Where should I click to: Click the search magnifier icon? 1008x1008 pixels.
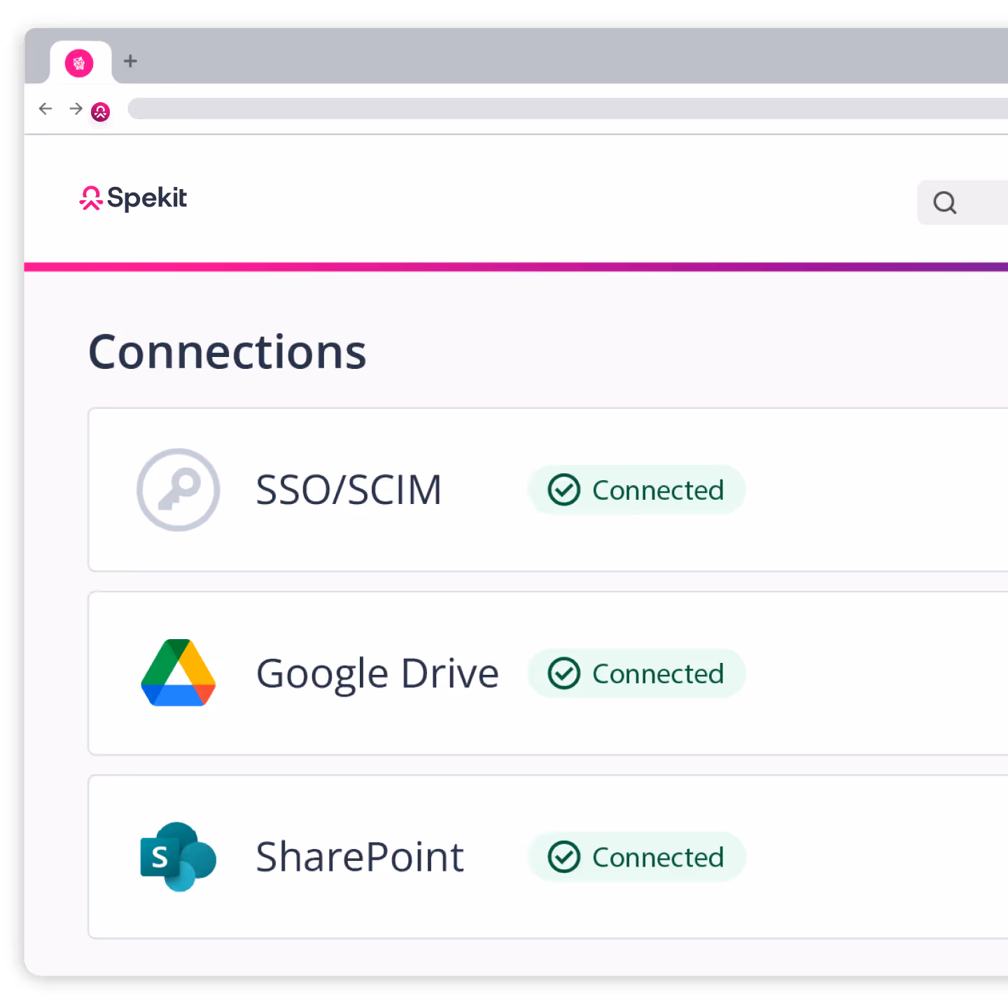coord(944,202)
